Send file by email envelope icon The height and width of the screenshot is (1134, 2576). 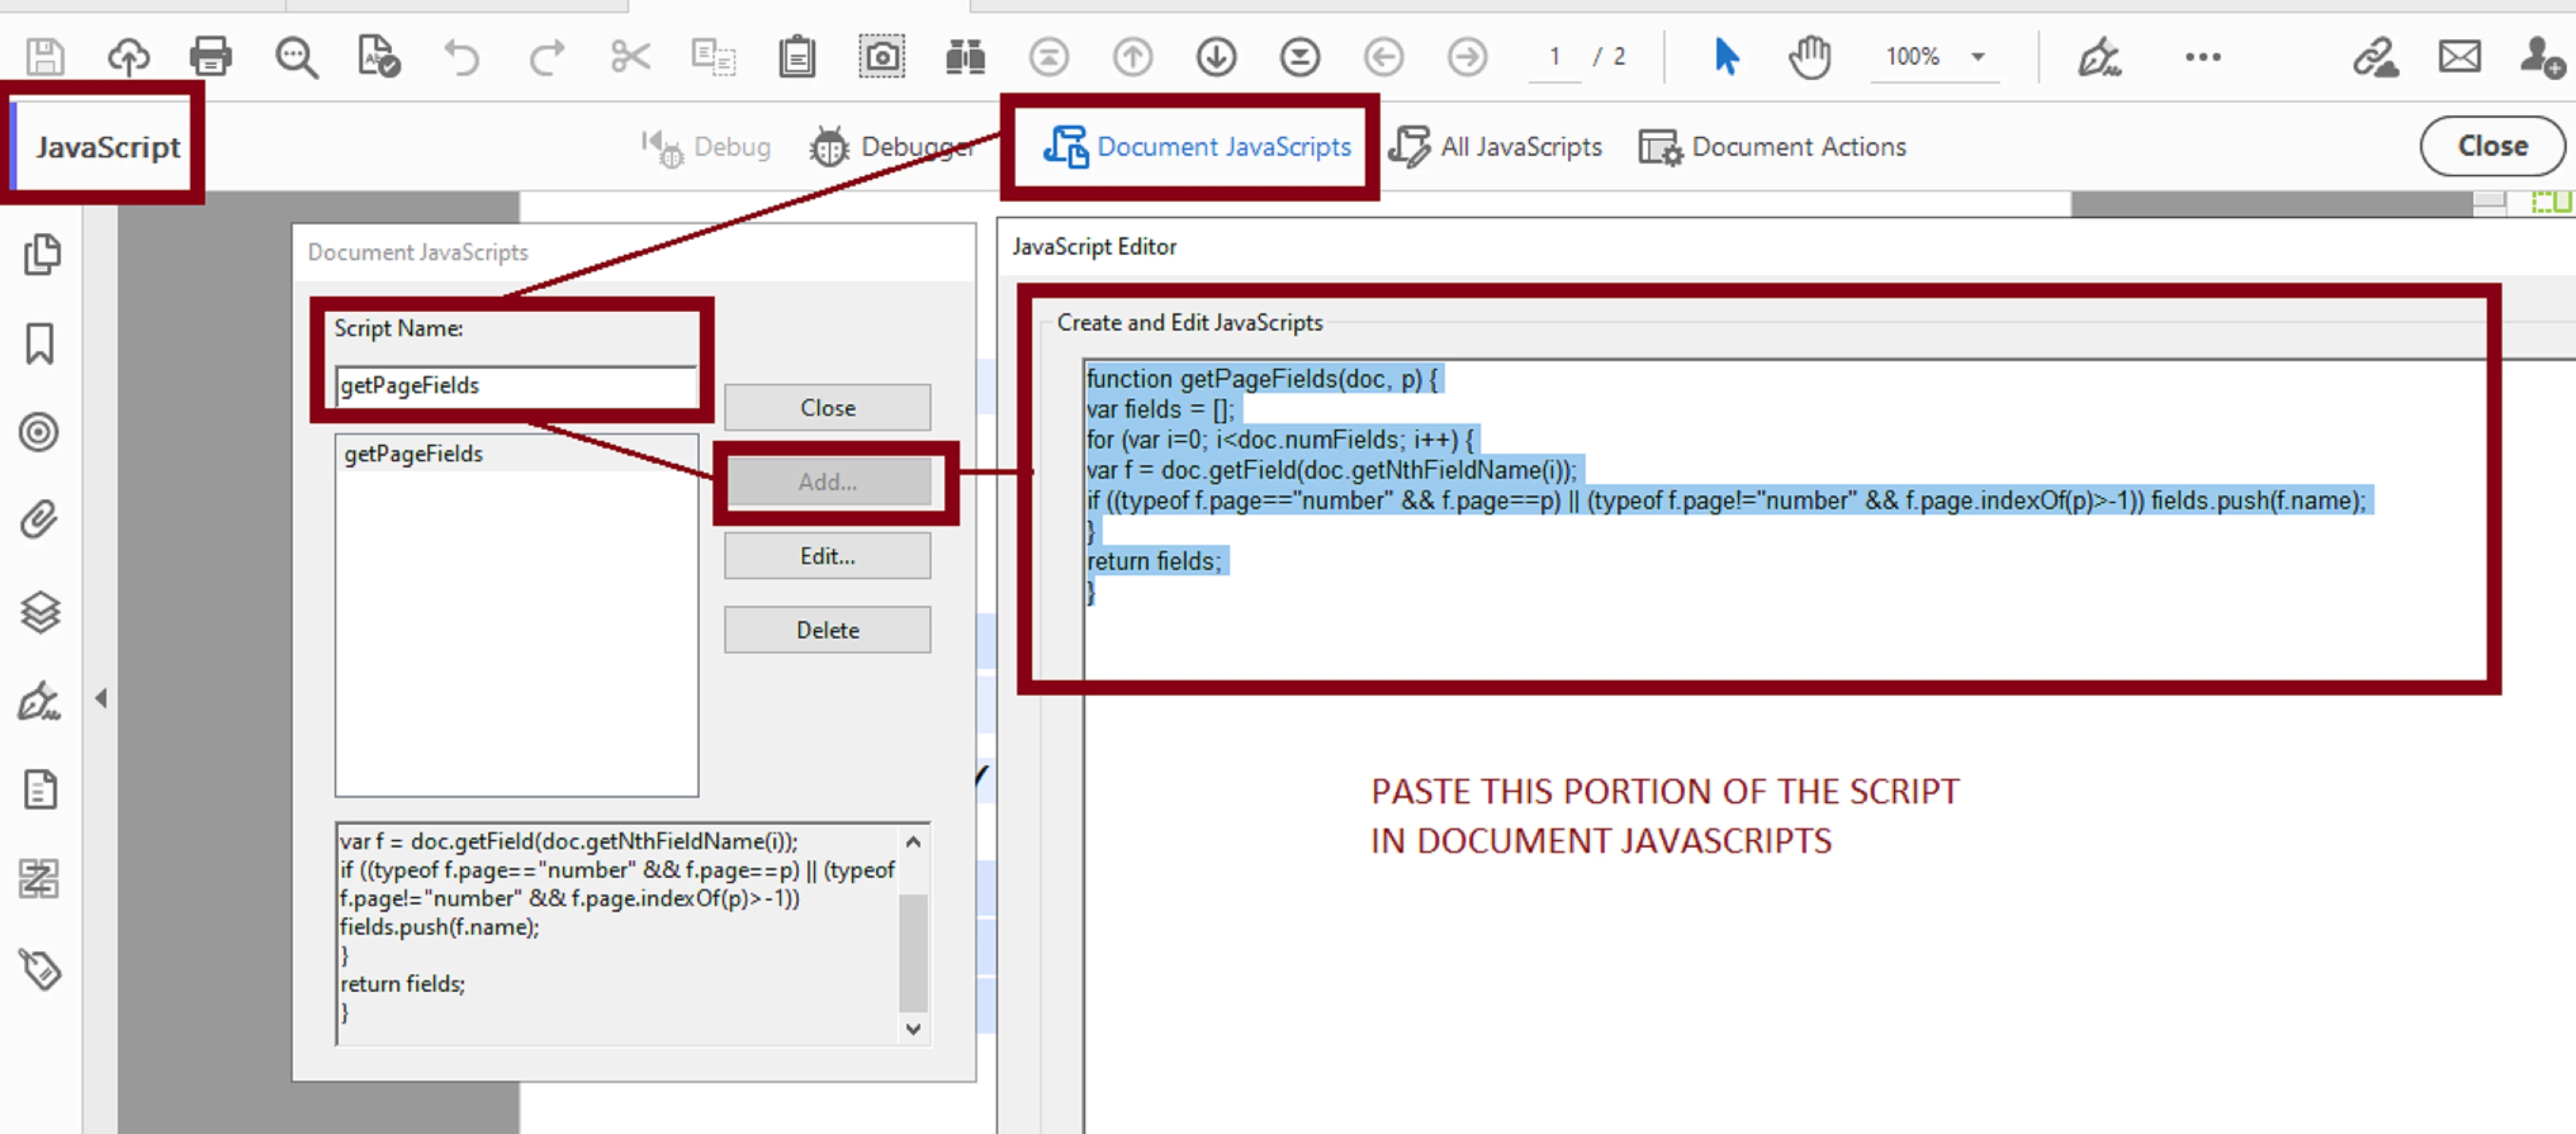point(2459,57)
